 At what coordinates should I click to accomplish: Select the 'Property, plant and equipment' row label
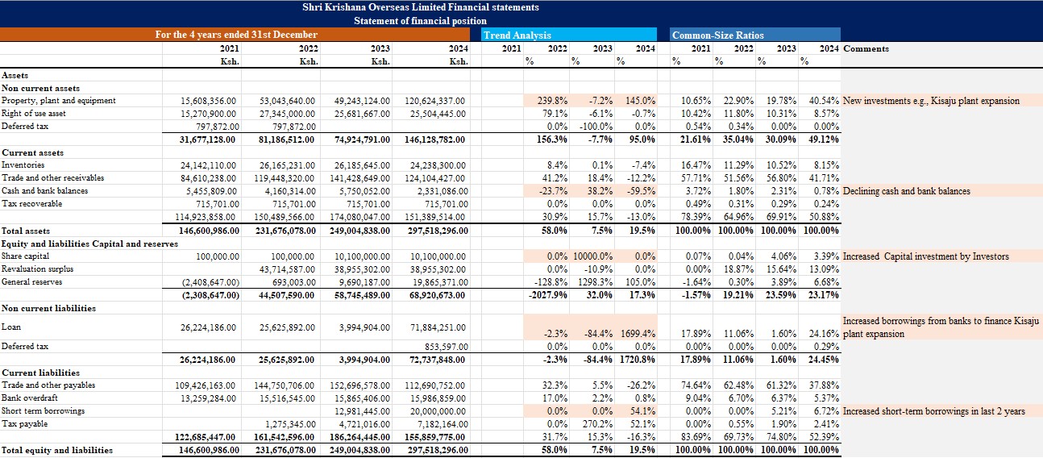tap(59, 101)
